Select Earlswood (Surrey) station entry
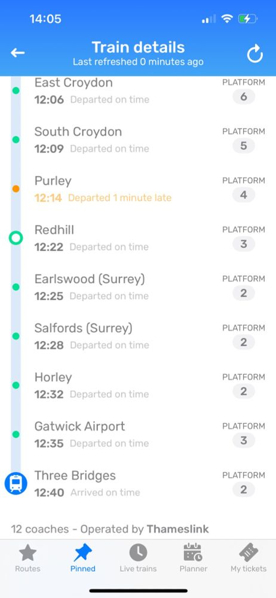The height and width of the screenshot is (598, 276). (x=138, y=287)
